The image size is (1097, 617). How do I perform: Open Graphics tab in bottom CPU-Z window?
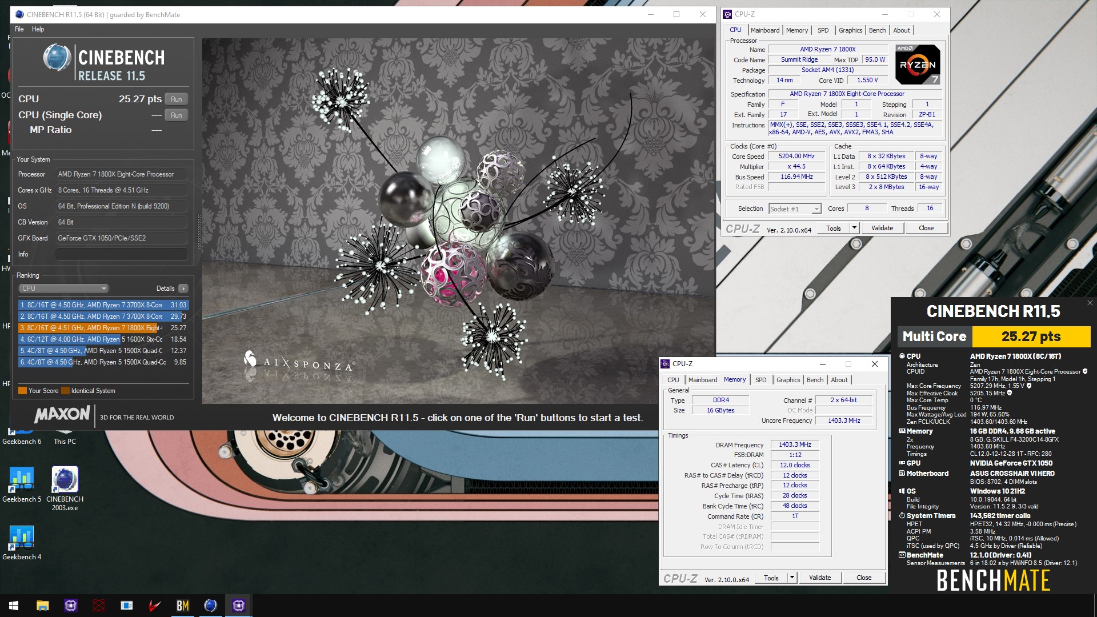click(x=788, y=380)
